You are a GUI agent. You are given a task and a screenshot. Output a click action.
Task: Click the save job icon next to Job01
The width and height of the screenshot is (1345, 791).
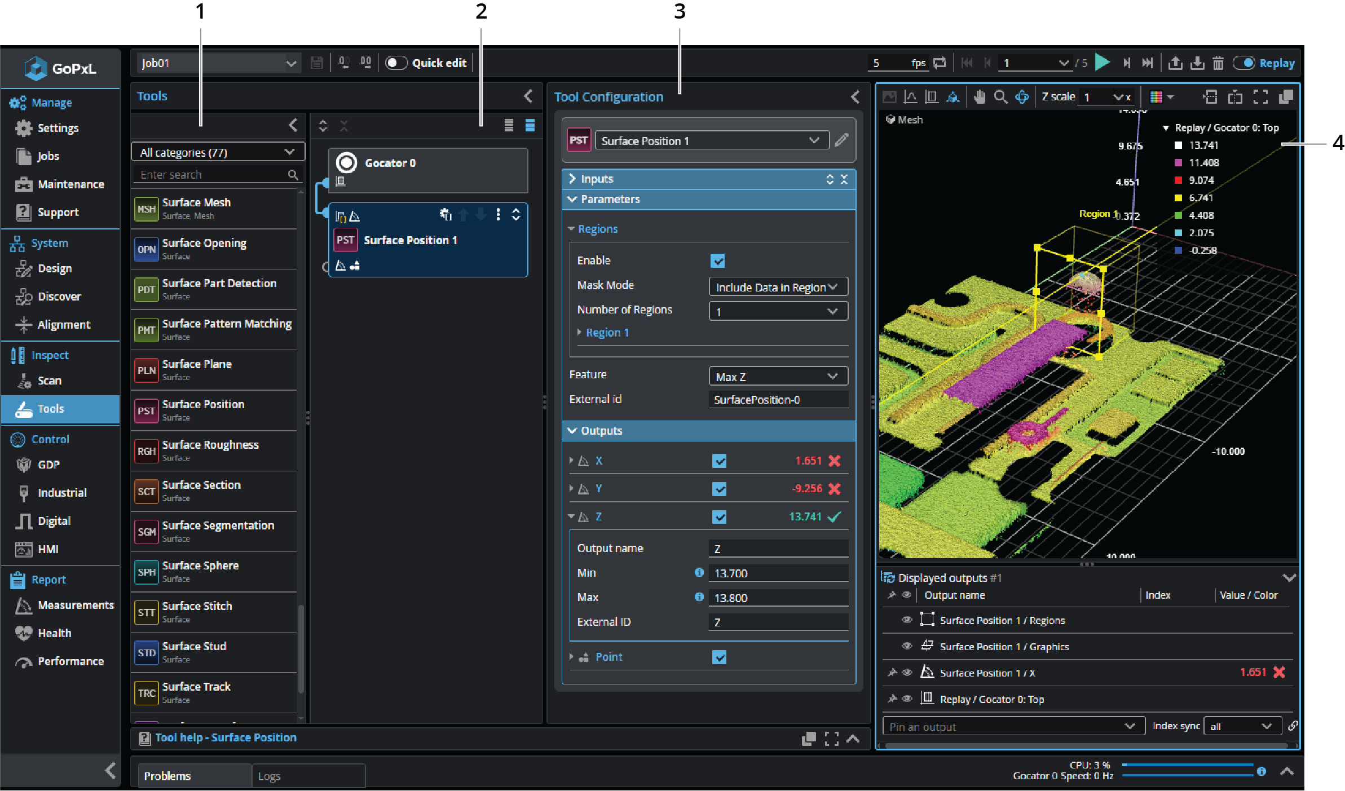point(317,63)
